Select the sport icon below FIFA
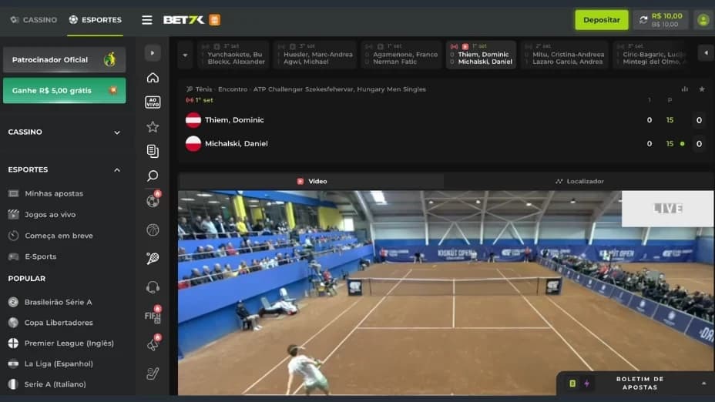 [153, 344]
